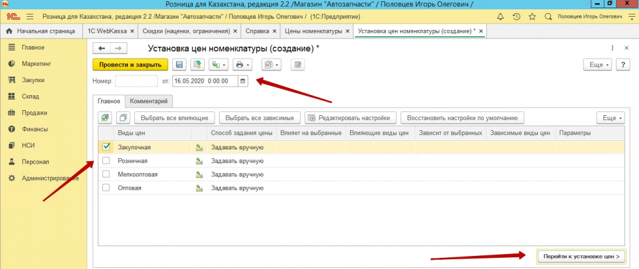Enable the Оптовая price type checkbox
Viewport: 639px width, 269px height.
pyautogui.click(x=106, y=187)
